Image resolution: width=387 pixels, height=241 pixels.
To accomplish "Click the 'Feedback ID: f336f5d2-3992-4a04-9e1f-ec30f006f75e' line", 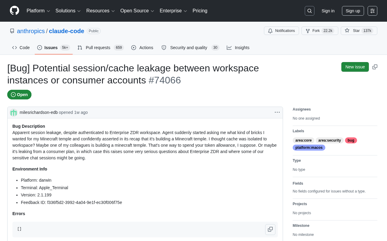I will (71, 202).
